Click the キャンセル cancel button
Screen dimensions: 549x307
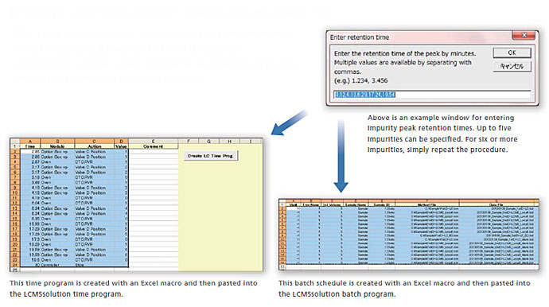click(x=512, y=66)
